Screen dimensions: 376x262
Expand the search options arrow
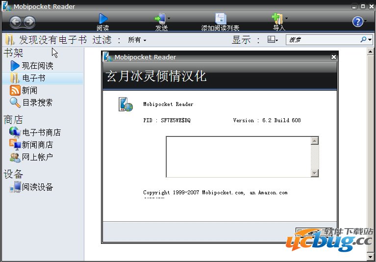[370, 40]
